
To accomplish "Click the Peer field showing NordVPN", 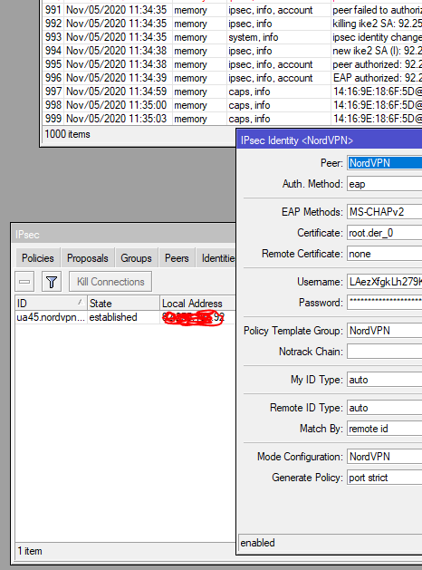I will (385, 163).
